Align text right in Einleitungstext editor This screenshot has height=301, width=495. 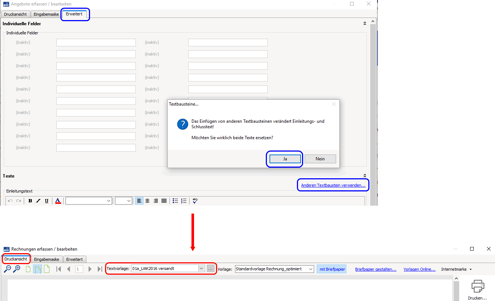point(156,201)
